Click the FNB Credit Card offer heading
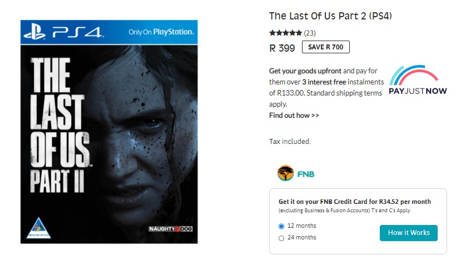This screenshot has width=456, height=260. (355, 202)
